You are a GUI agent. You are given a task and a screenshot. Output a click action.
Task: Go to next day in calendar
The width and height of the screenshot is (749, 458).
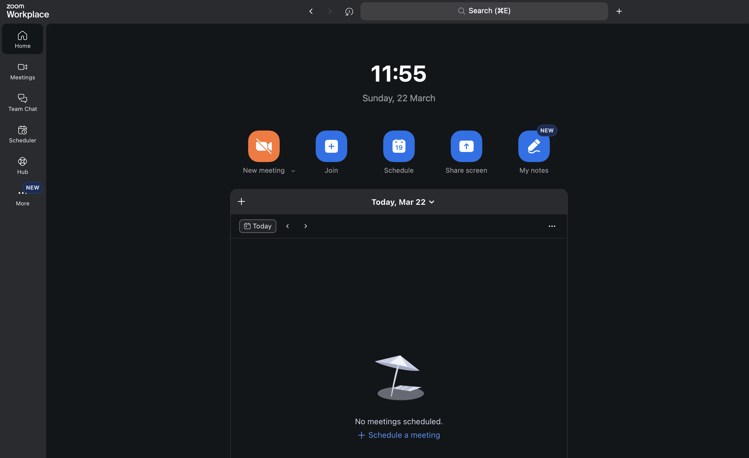(x=306, y=226)
